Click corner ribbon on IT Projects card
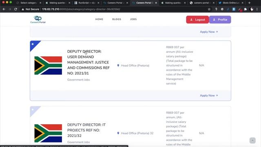This screenshot has height=147, width=261. (x=34, y=110)
